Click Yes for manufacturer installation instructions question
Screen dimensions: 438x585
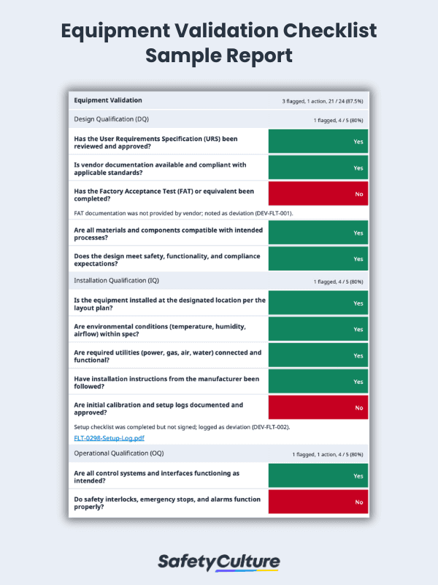click(x=318, y=382)
